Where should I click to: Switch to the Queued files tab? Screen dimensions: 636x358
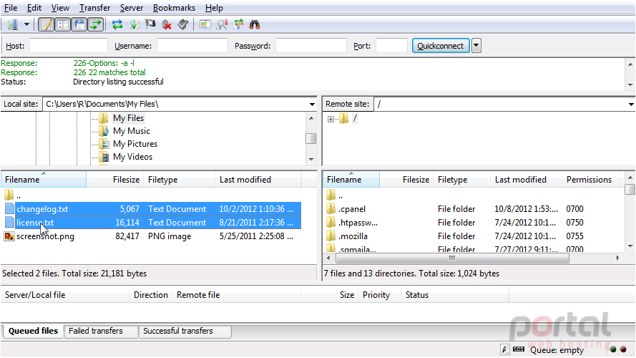33,331
